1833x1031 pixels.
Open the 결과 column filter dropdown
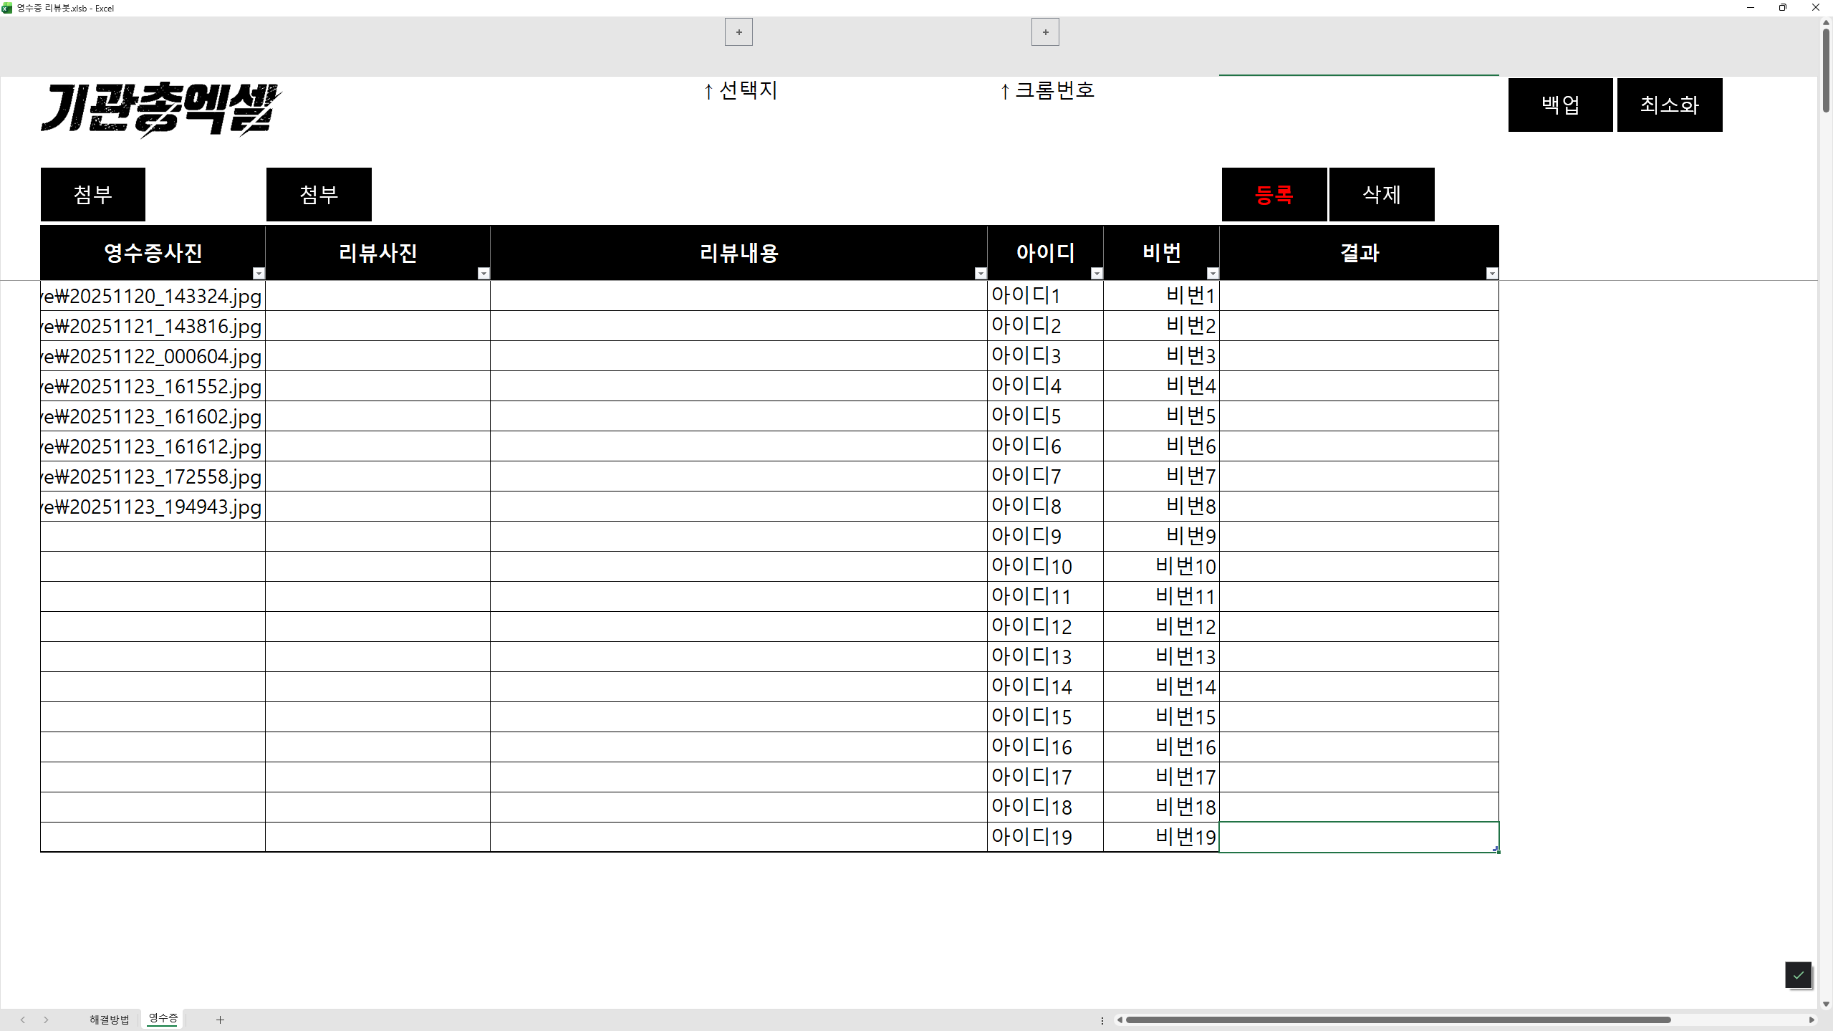tap(1492, 274)
